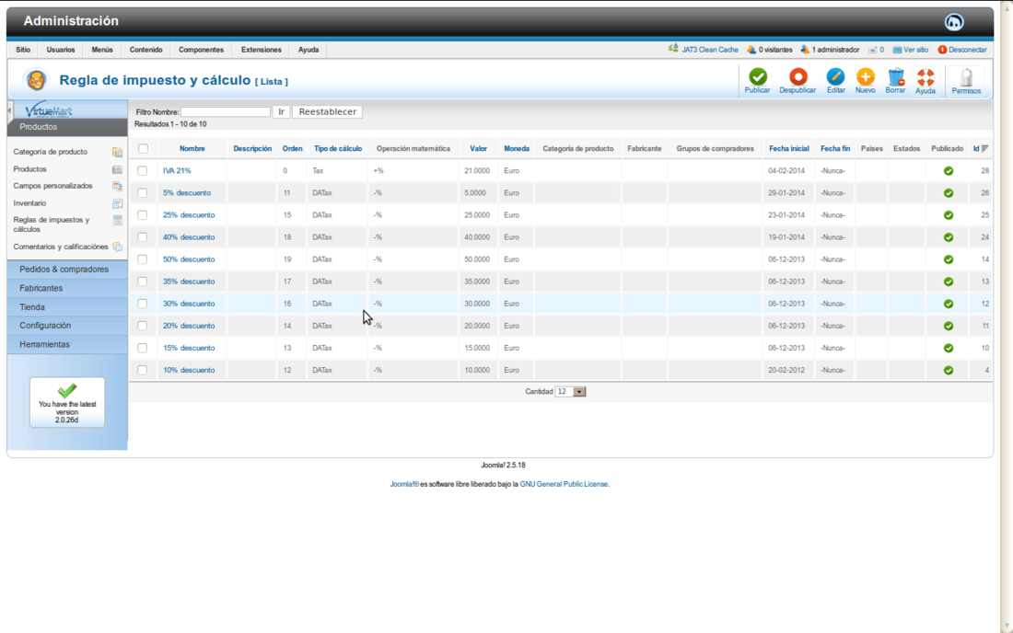Open the Componentes menu
Viewport: 1013px width, 633px height.
pyautogui.click(x=201, y=50)
